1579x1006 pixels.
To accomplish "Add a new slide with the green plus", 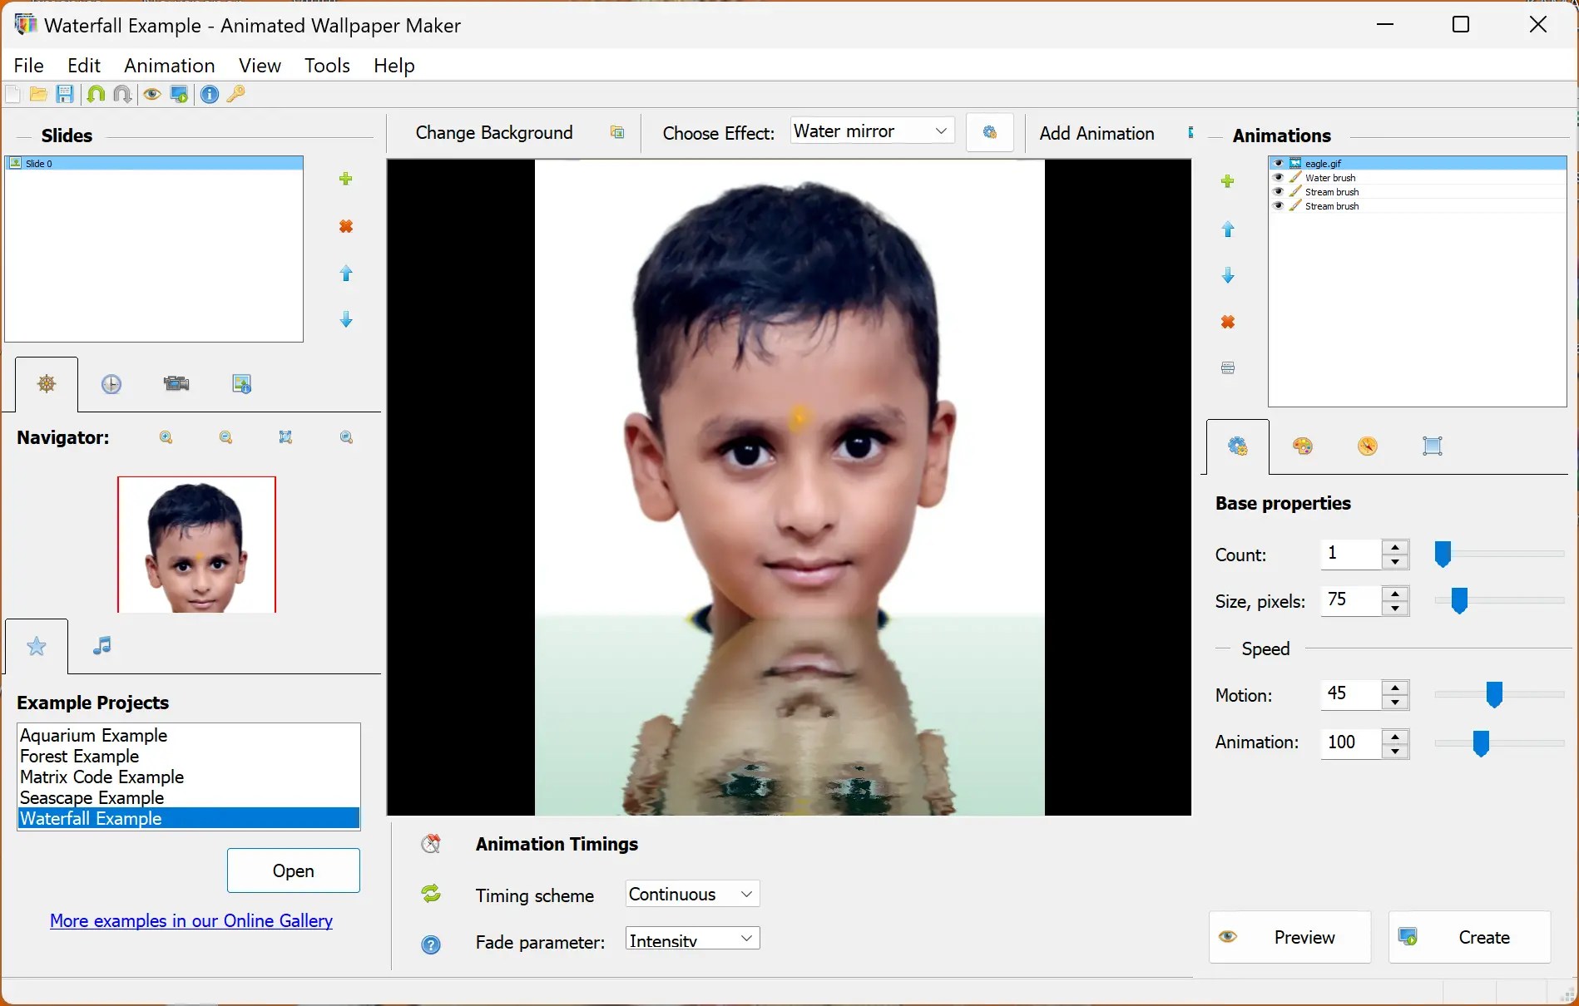I will 346,179.
